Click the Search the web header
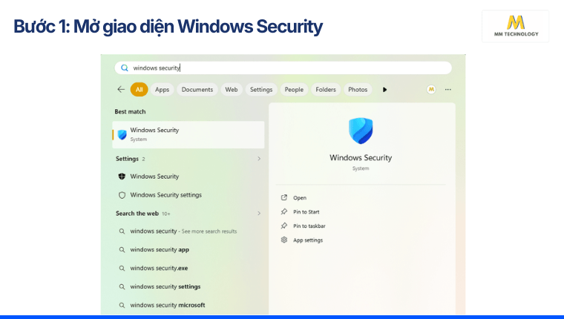This screenshot has width=564, height=319. point(137,213)
